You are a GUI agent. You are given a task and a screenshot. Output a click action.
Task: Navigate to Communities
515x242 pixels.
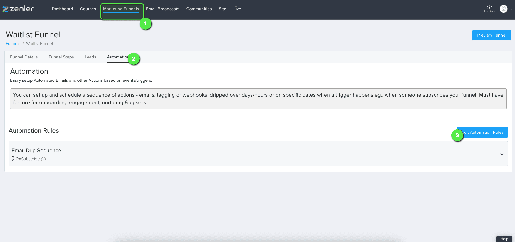click(199, 9)
